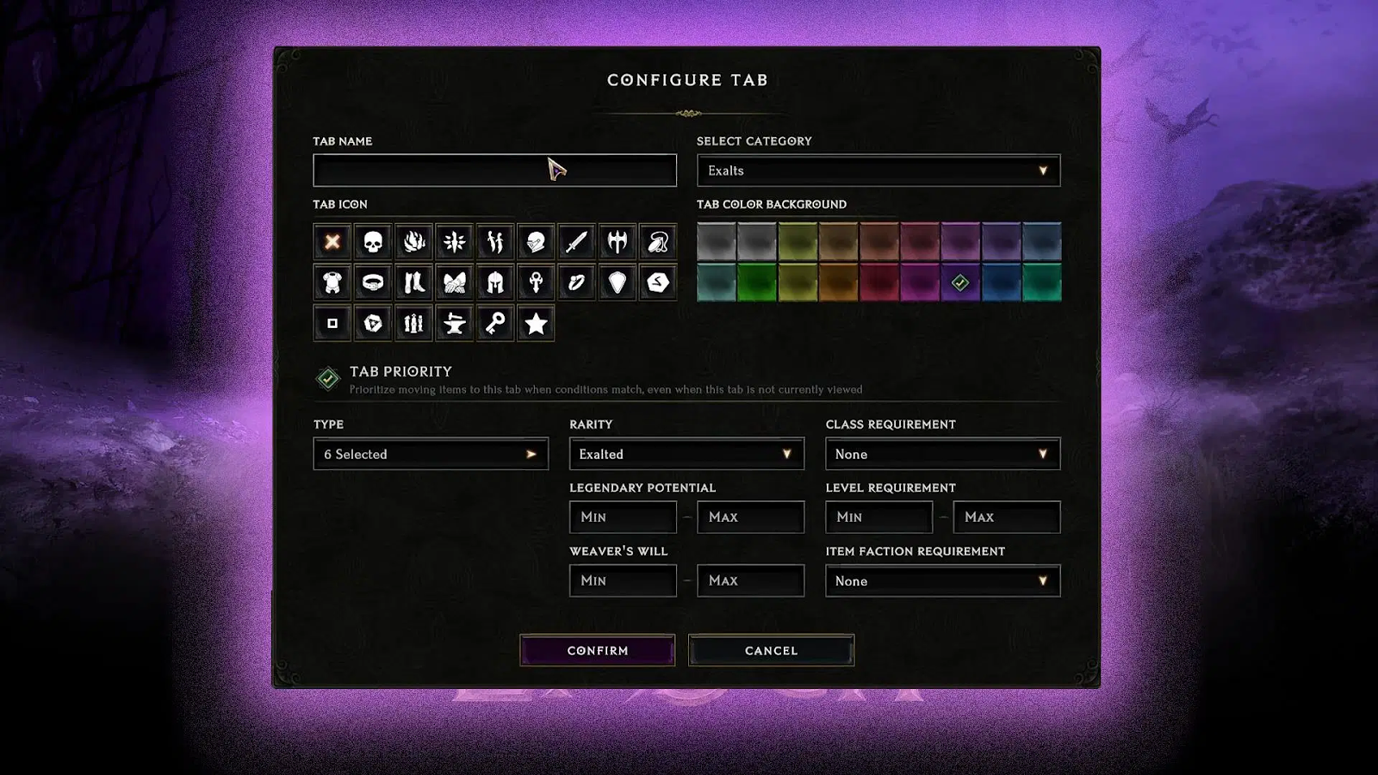The width and height of the screenshot is (1378, 775).
Task: Pick the vivid magenta background color swatch
Action: [x=920, y=282]
